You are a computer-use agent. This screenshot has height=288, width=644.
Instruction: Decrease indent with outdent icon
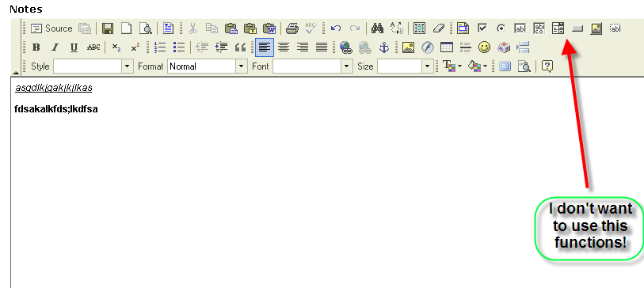202,47
